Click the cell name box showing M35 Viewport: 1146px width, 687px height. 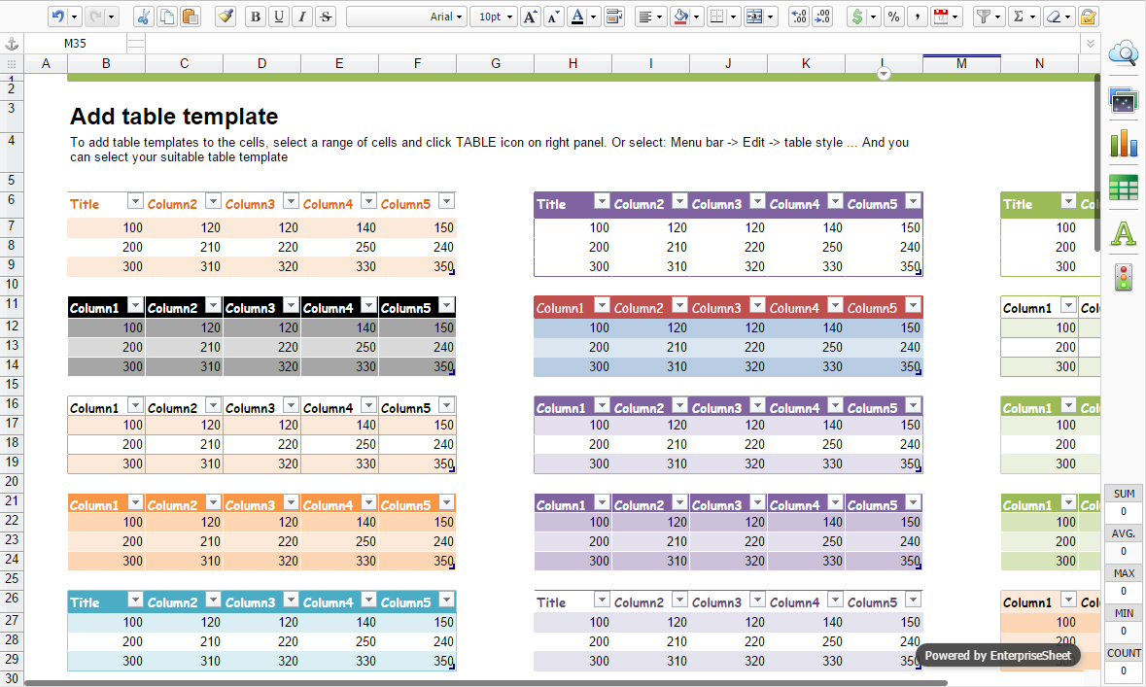coord(75,44)
